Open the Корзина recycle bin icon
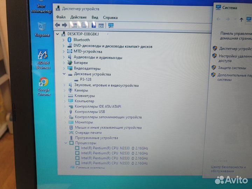This screenshot has width=252, height=189. pos(42,29)
